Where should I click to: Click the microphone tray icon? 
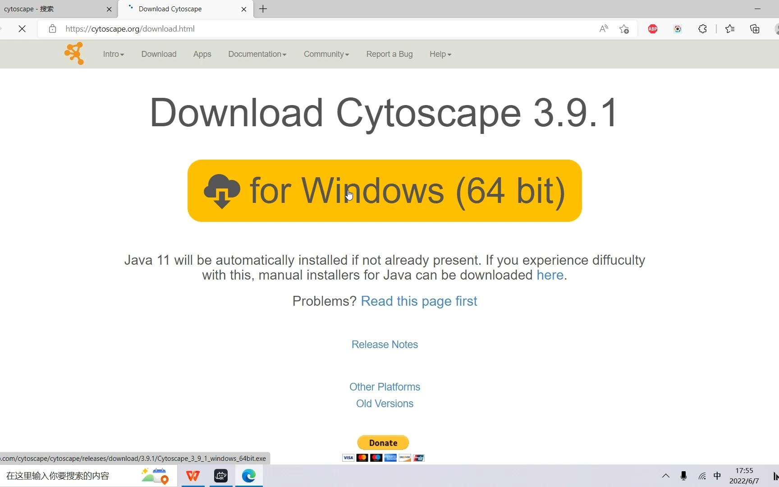[x=683, y=476]
